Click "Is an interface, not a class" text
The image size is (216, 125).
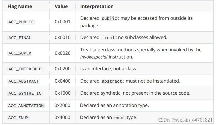pos(108,69)
